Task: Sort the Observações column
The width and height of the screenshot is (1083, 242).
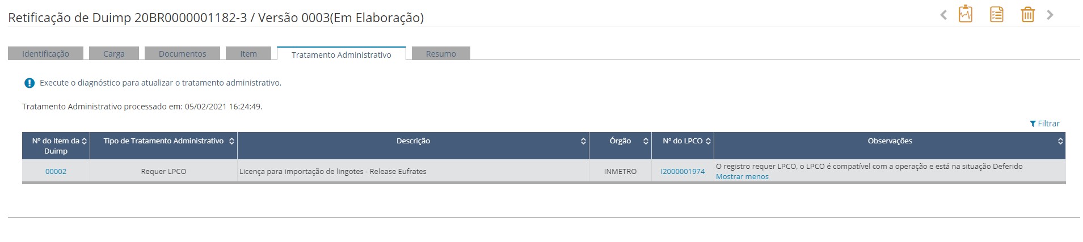Action: click(1060, 141)
